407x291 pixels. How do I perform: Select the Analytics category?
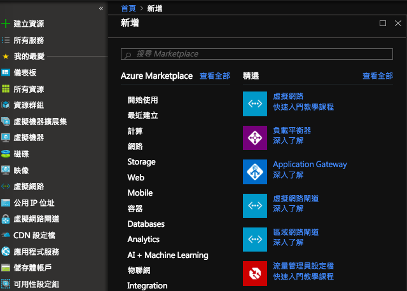tap(144, 240)
